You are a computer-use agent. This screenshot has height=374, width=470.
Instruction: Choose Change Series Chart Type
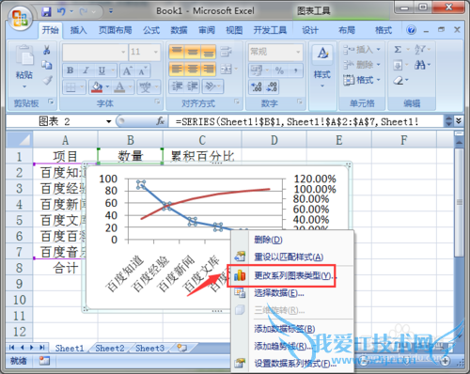[292, 275]
